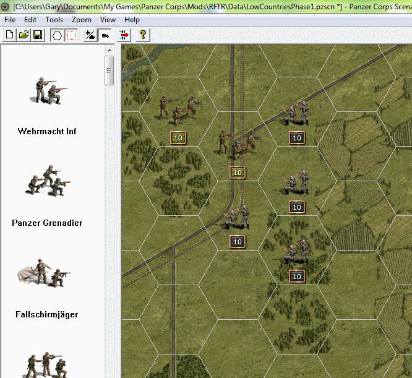412x378 pixels.
Task: Open the File menu
Action: [11, 20]
